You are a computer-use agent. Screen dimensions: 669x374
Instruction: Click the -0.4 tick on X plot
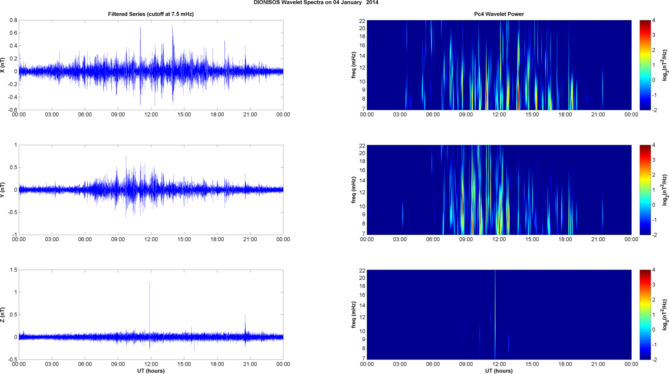click(x=12, y=97)
